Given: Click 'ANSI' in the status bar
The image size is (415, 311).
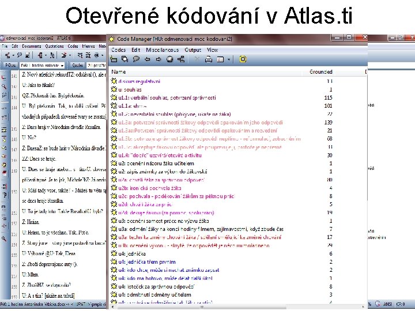Looking at the screenshot, I should [x=387, y=304].
